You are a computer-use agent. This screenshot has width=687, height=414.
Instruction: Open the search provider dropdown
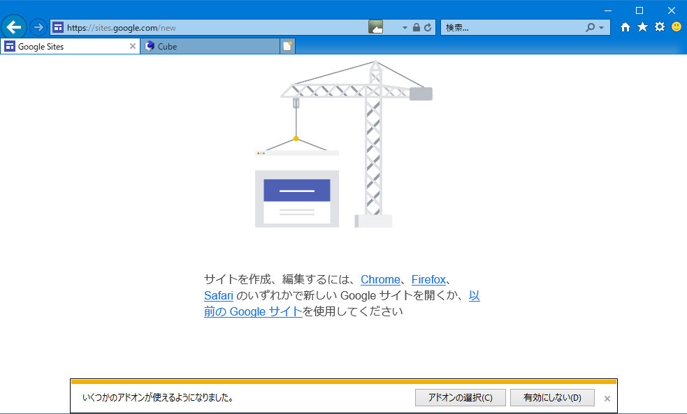click(601, 27)
